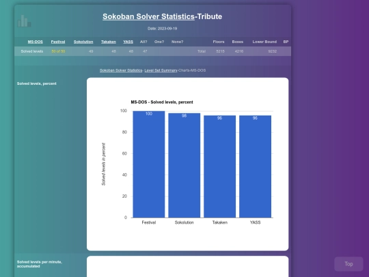Click the Floors total 3215
Screen dimensions: 369x277
[x=220, y=51]
